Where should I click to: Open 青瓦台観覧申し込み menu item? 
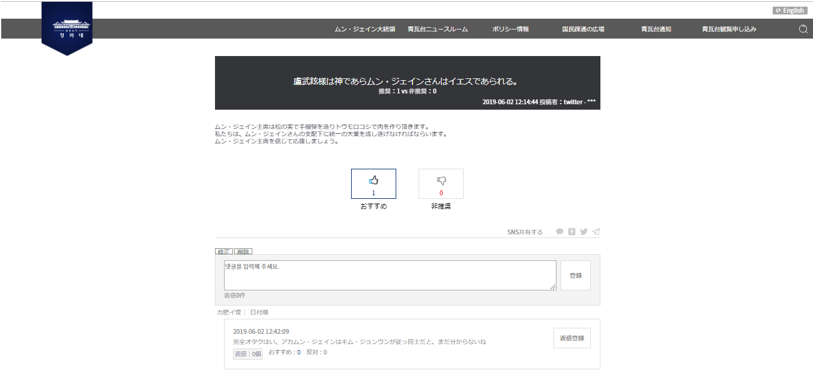coord(729,29)
